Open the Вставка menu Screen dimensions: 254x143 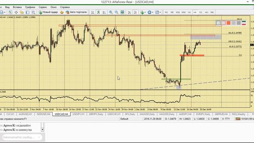pos(17,7)
